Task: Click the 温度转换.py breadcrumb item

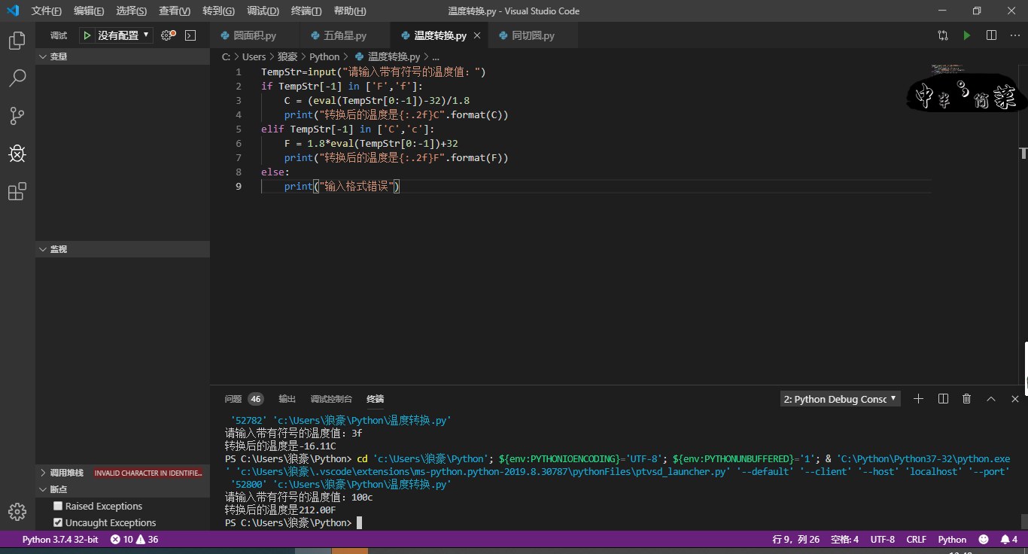Action: pyautogui.click(x=387, y=56)
